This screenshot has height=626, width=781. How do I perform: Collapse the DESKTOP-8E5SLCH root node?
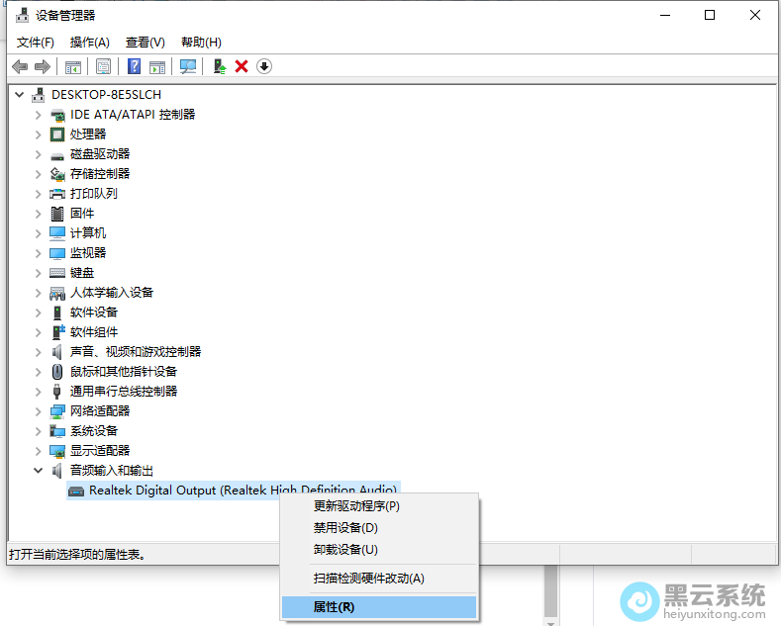pyautogui.click(x=20, y=95)
